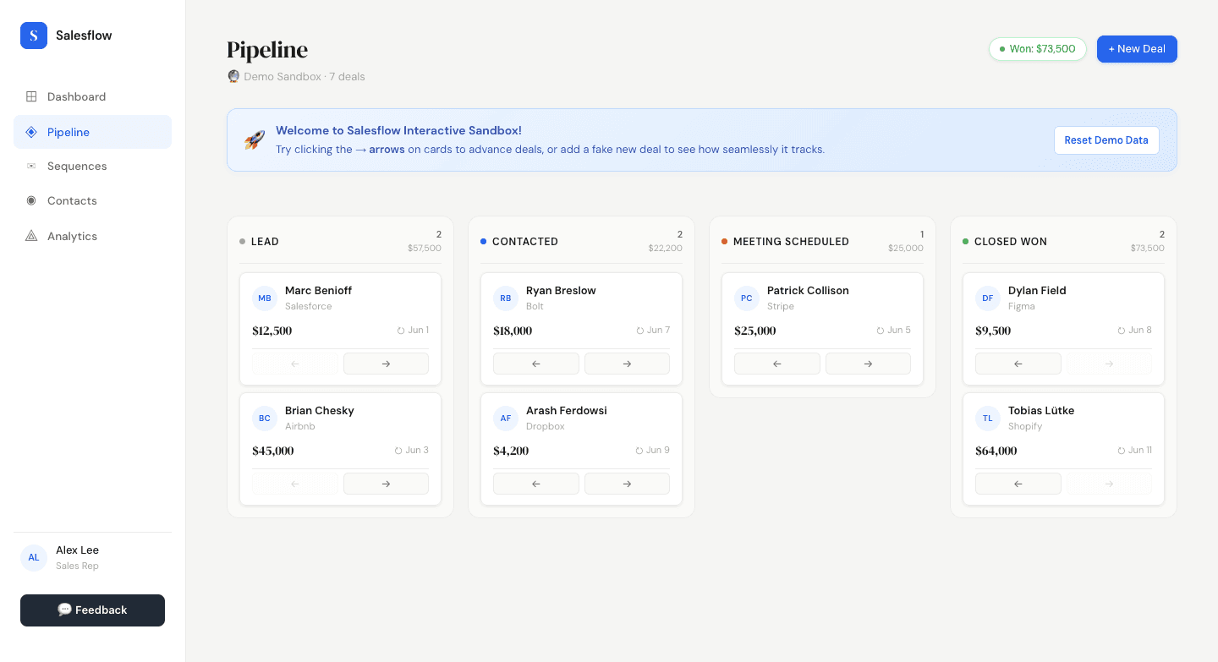
Task: Click the disabled left arrow on Brian Chesky card
Action: point(295,484)
